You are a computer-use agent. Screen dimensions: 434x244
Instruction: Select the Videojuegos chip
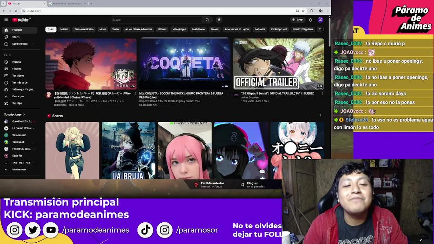(x=179, y=29)
